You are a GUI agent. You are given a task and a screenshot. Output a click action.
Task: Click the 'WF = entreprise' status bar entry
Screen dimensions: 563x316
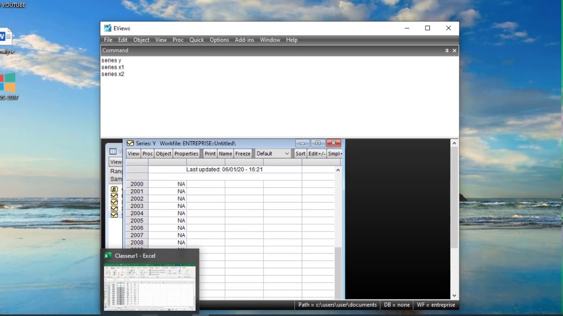pyautogui.click(x=436, y=305)
